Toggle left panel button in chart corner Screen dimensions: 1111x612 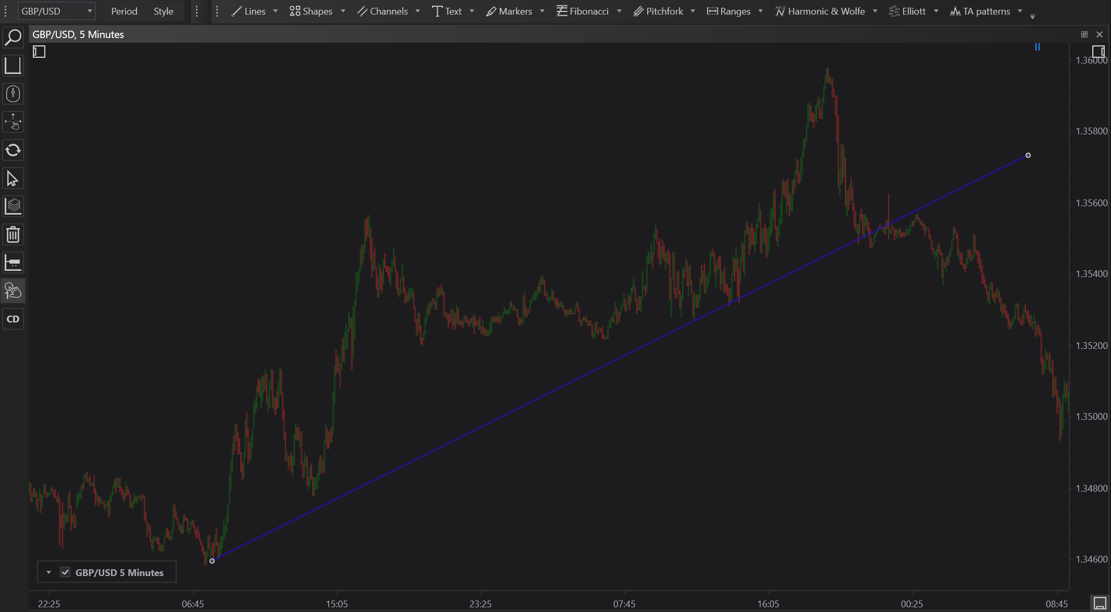(39, 52)
